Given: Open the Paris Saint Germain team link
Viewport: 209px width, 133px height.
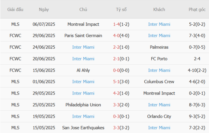Looking at the screenshot, I should [83, 36].
